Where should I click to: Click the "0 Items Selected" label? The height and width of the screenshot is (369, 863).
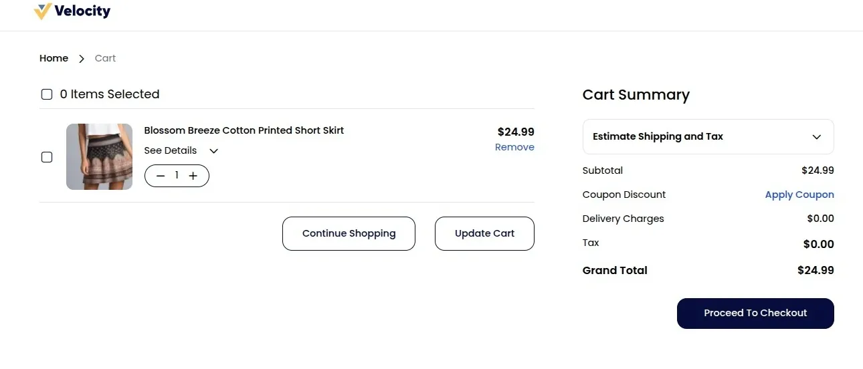pyautogui.click(x=110, y=94)
